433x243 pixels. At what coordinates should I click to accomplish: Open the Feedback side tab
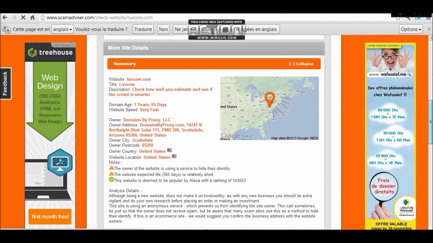5,83
